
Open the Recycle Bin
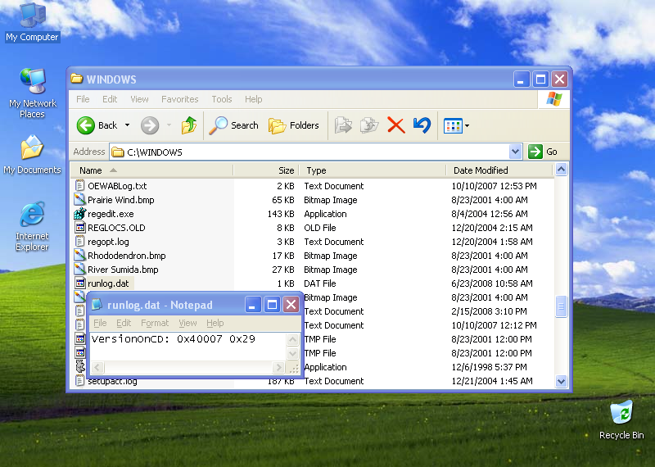point(621,419)
